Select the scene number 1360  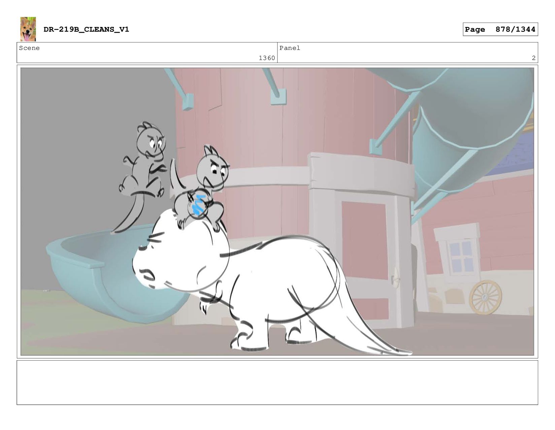tap(267, 58)
